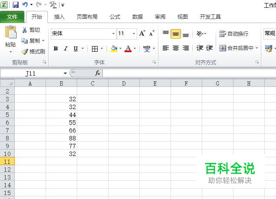276x199 pixels.
Task: Switch to the 视图 tab
Action: (183, 17)
